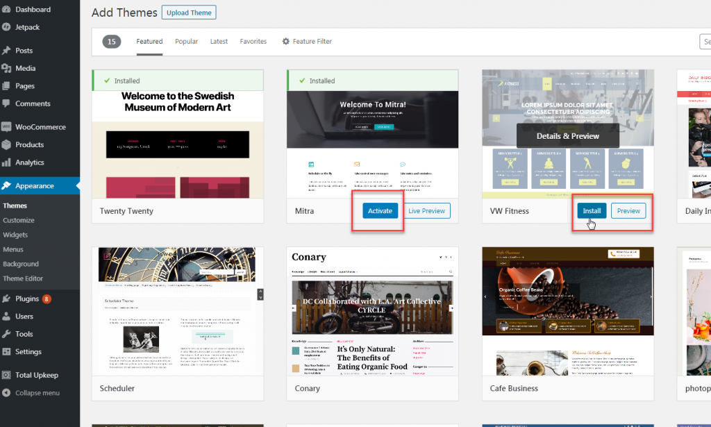This screenshot has width=711, height=427.
Task: Click the Analytics bar chart icon
Action: (6, 162)
